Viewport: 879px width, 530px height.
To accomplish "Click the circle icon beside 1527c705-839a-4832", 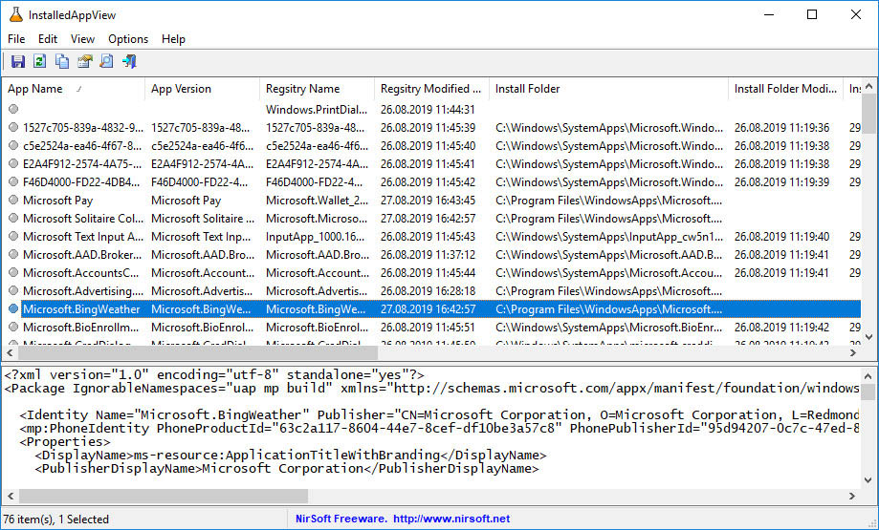I will (x=13, y=128).
